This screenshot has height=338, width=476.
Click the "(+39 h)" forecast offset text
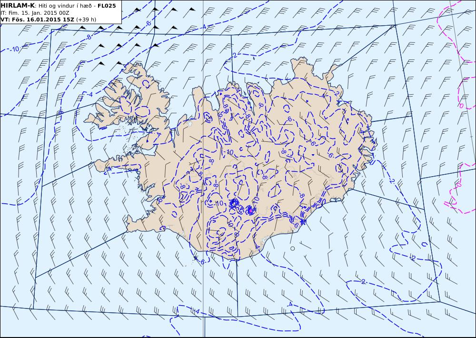point(86,20)
